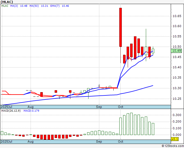Click Oct on the price chart axis

(121, 107)
